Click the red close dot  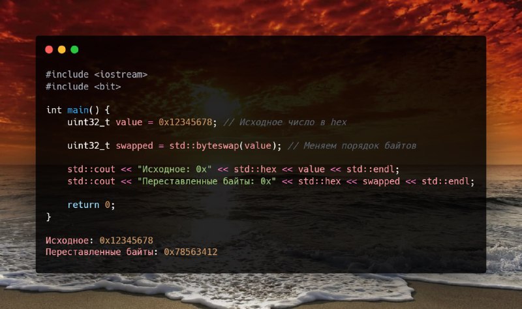[x=49, y=50]
